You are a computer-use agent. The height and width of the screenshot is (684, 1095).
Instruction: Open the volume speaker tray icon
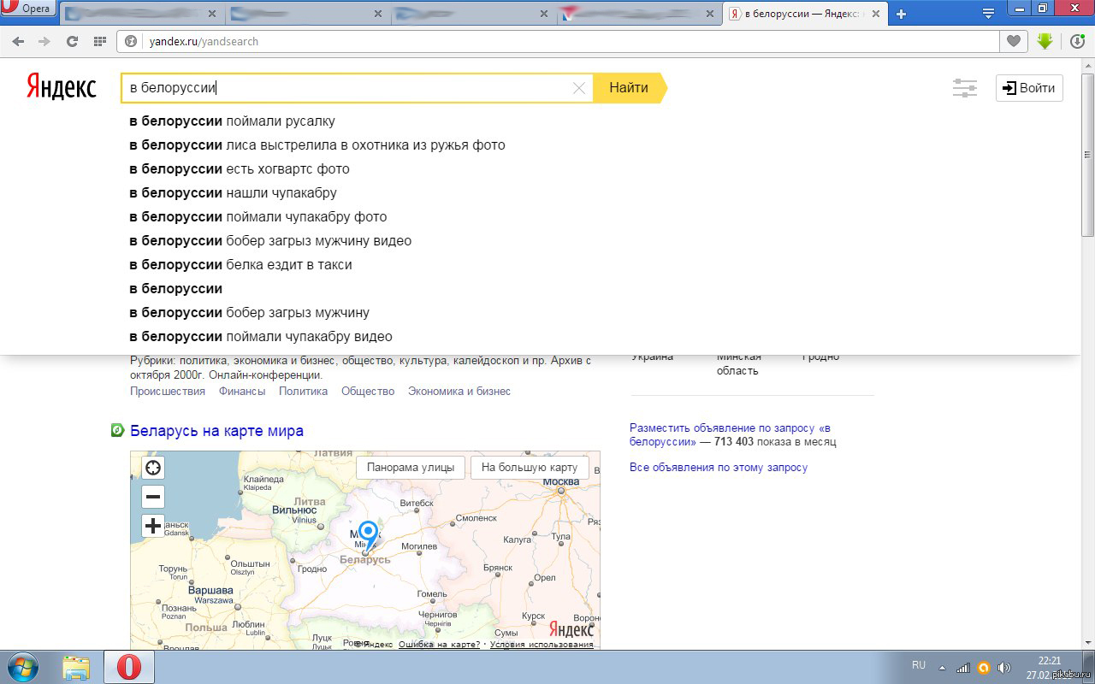1003,668
